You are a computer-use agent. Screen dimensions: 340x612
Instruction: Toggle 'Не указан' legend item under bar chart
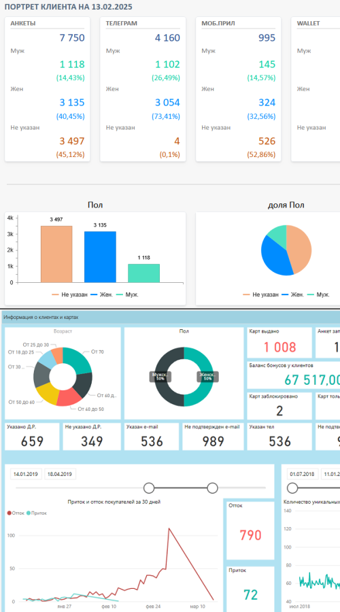tap(70, 294)
